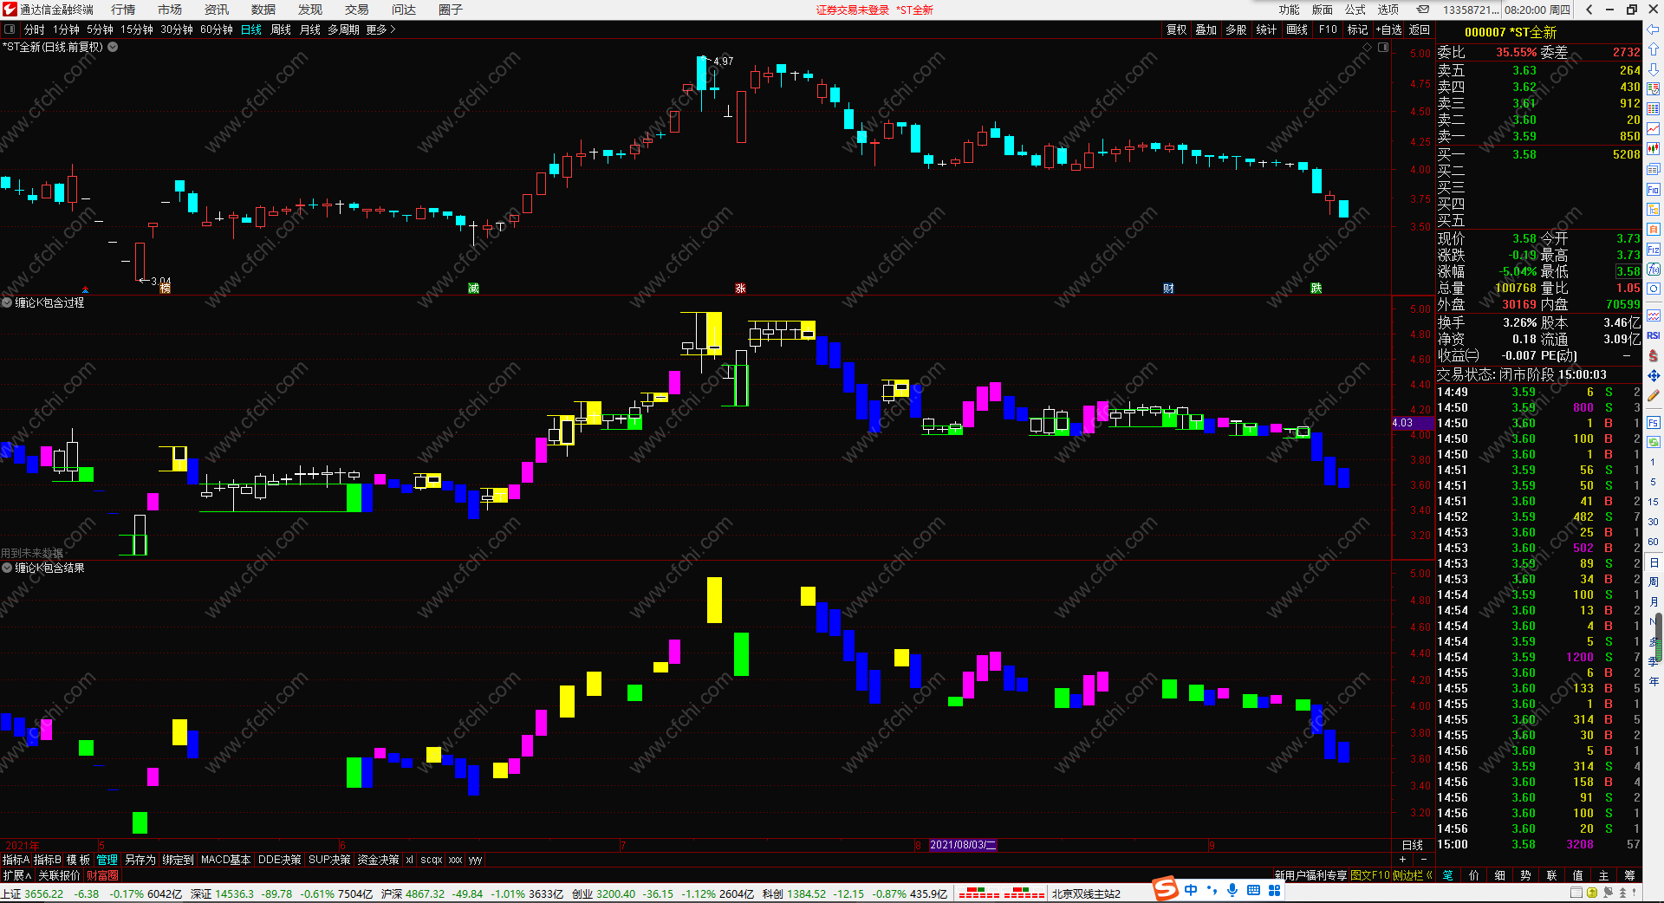Open the 财富圈 link
This screenshot has height=903, width=1664.
[102, 875]
